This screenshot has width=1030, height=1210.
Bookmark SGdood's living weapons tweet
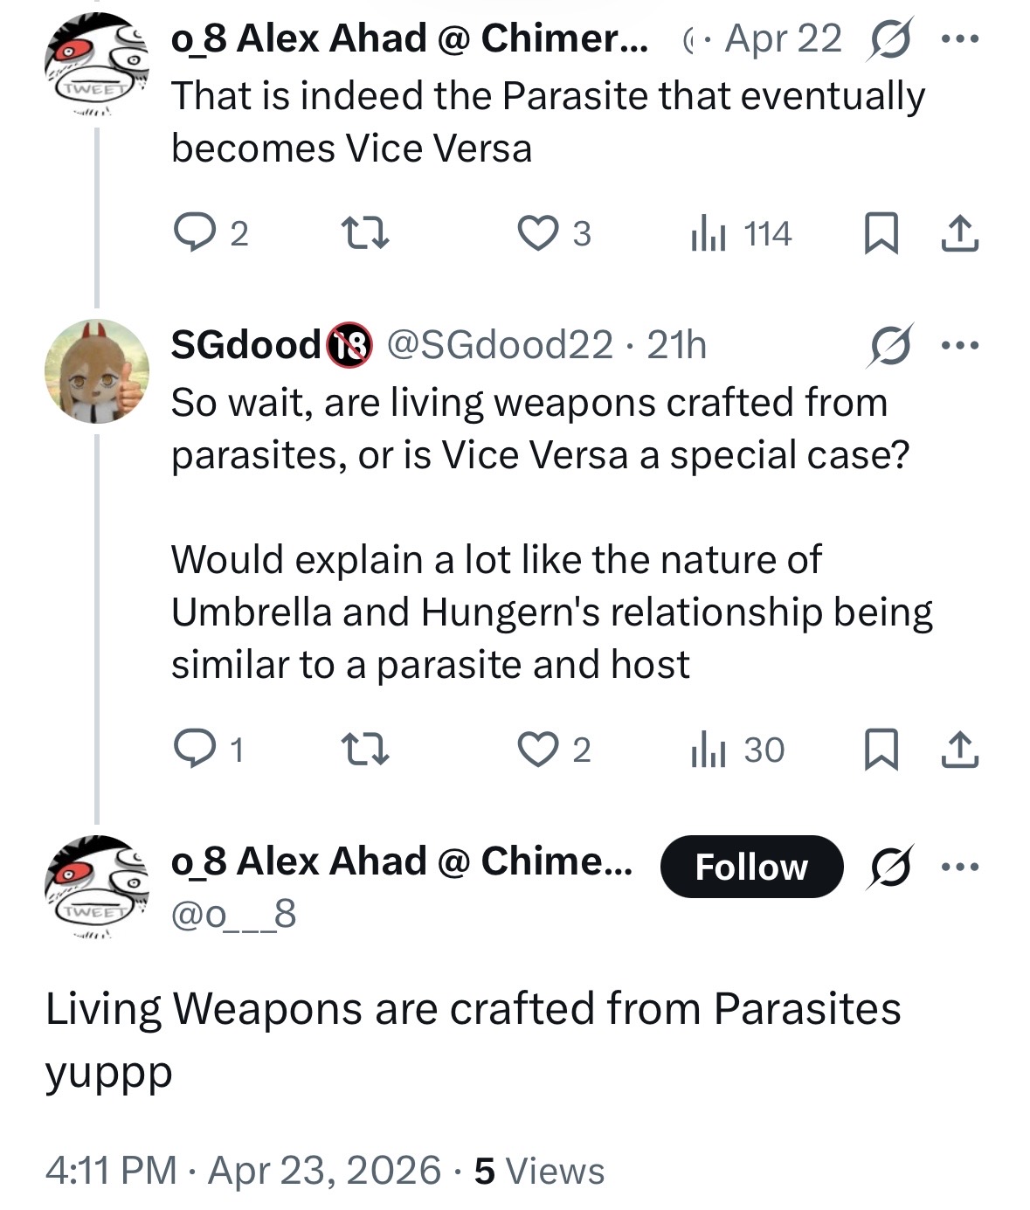tap(881, 750)
